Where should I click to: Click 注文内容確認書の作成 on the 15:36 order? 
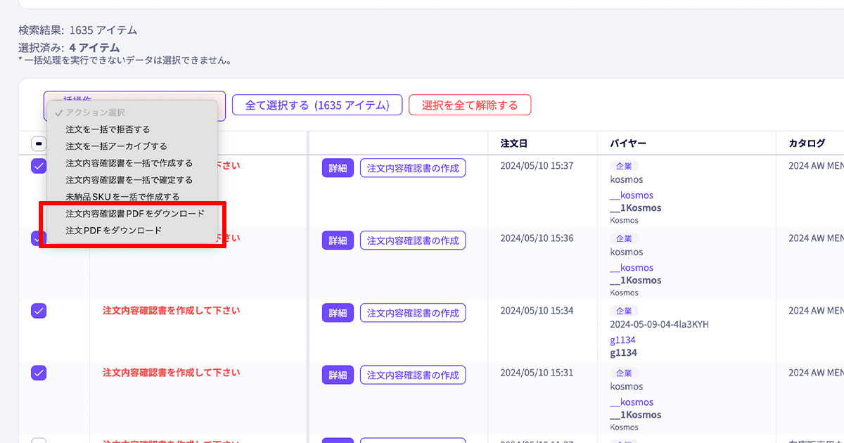click(x=413, y=240)
